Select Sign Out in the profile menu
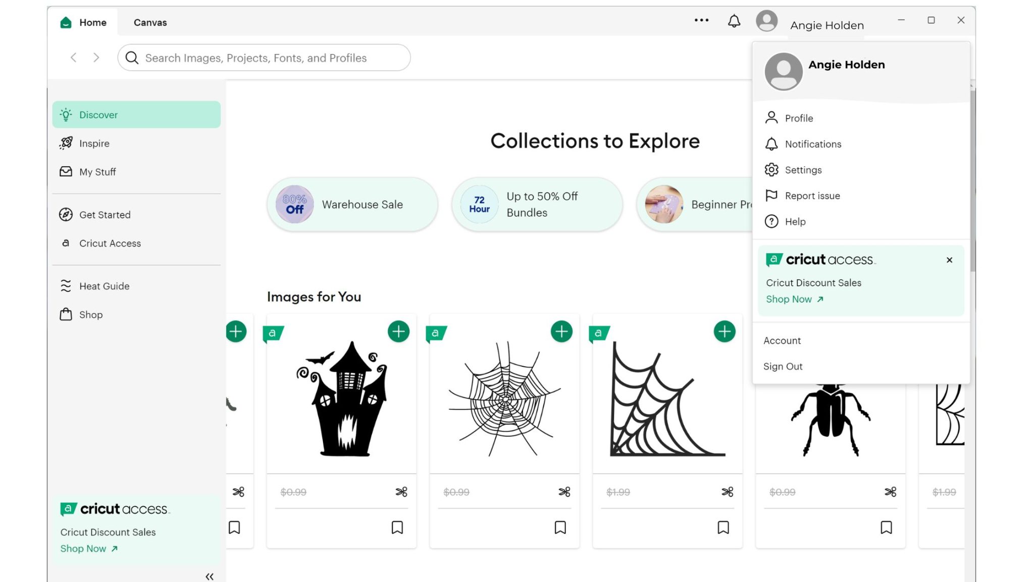1034x582 pixels. (x=783, y=366)
